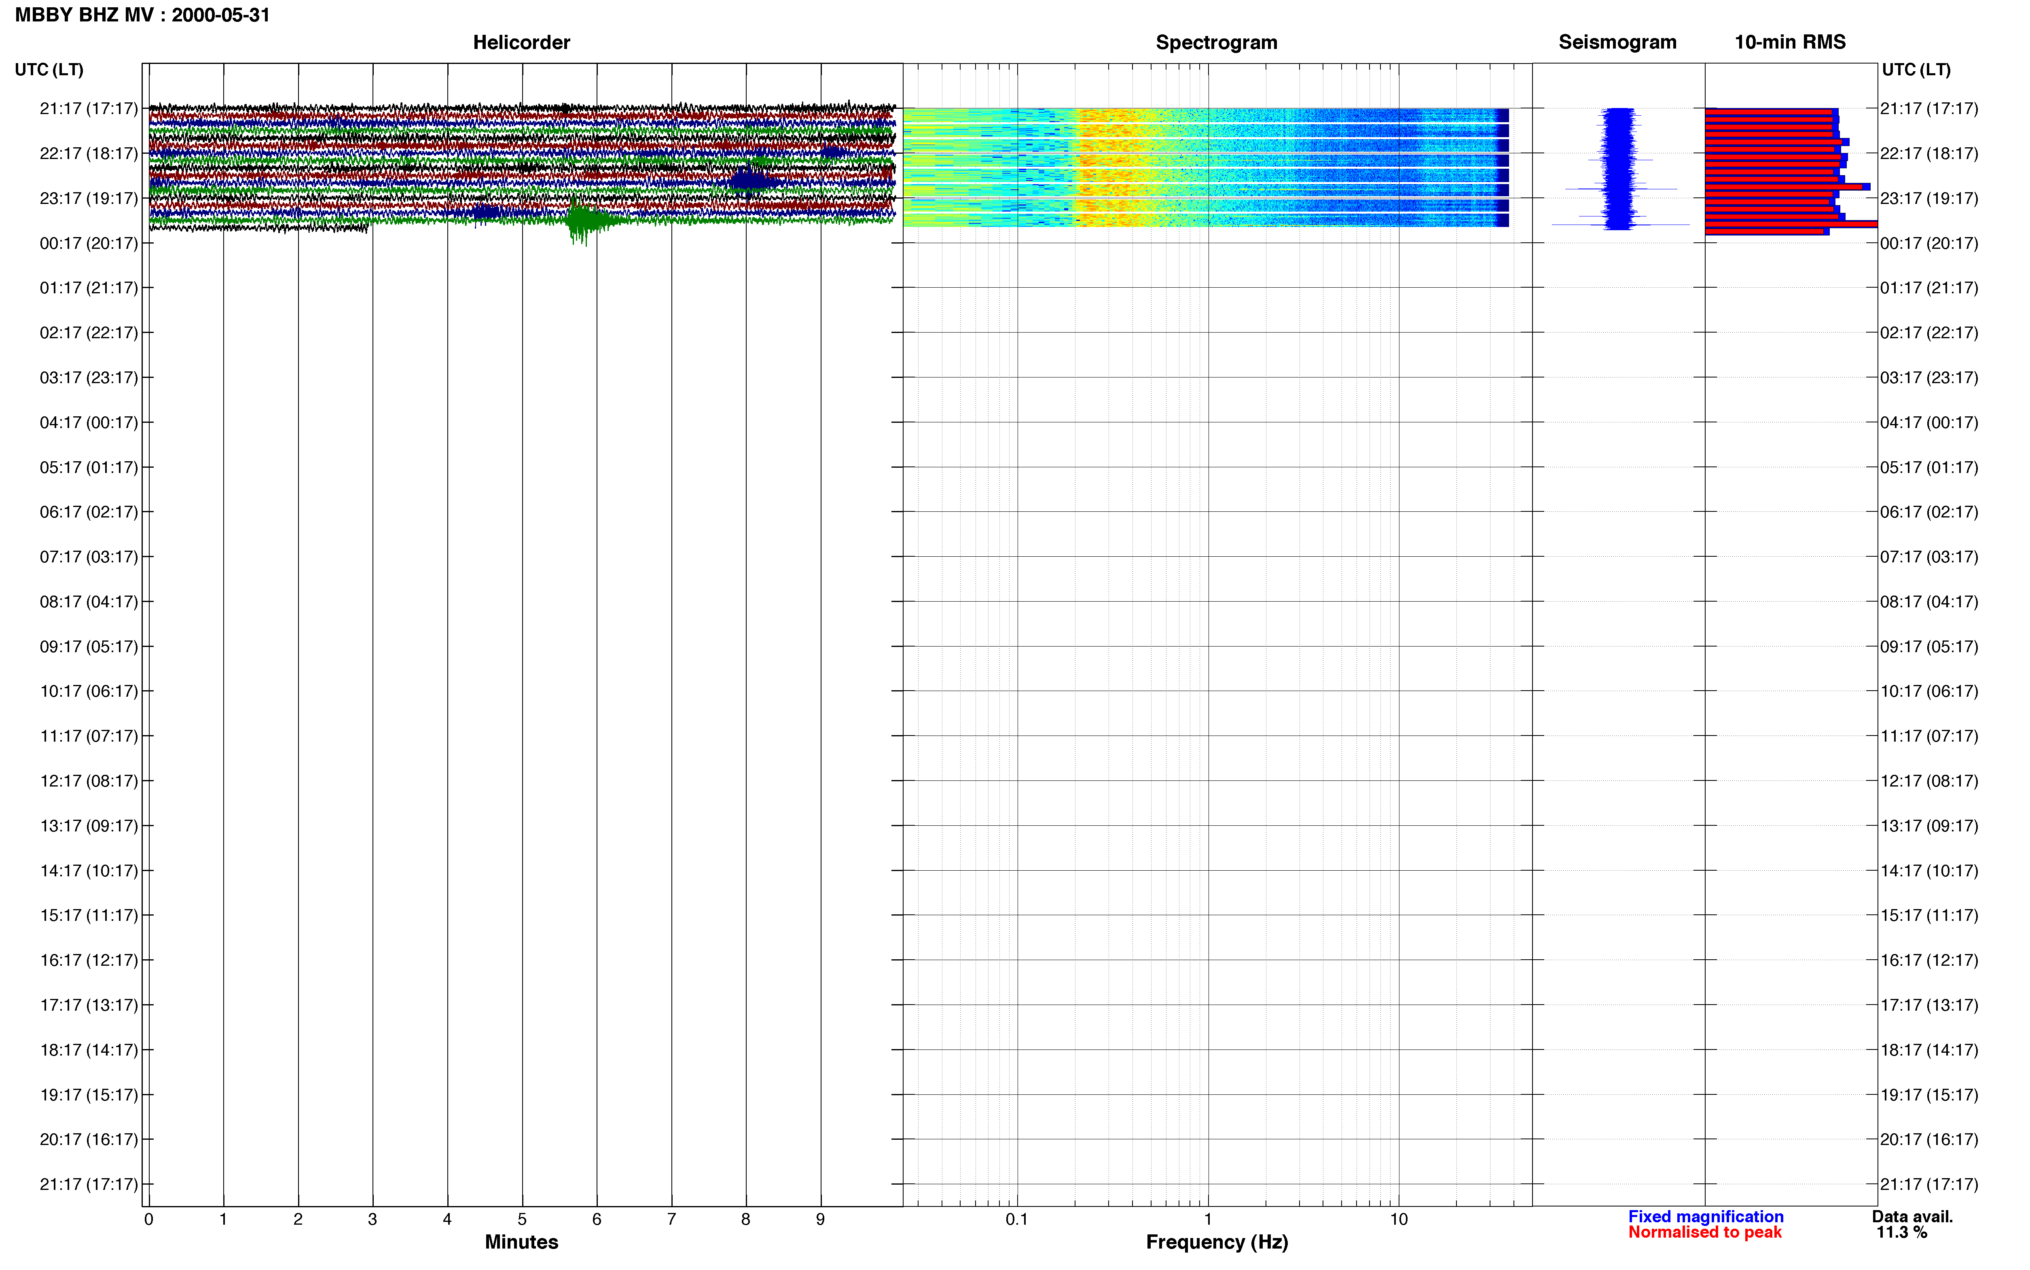Screen dimensions: 2030x1270
Task: Click RMS-side axis label '06:17 (02:17)'
Action: [1929, 511]
